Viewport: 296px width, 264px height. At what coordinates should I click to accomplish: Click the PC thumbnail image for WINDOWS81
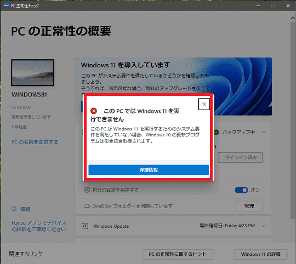33,73
